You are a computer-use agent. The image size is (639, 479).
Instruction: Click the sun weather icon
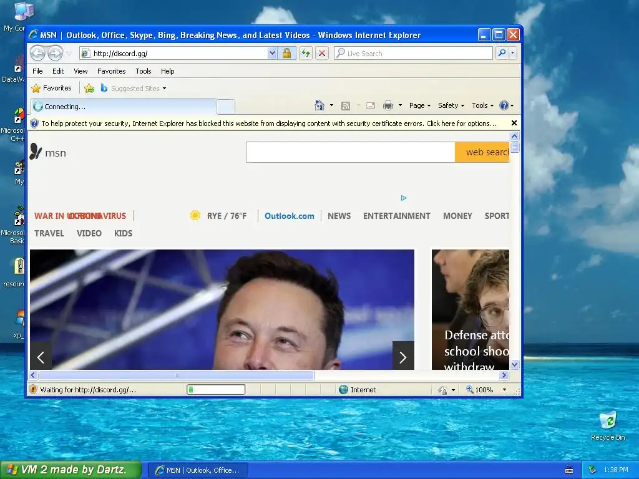pos(195,215)
